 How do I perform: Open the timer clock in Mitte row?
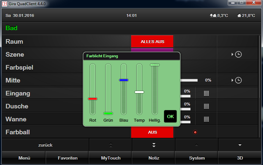click(x=238, y=80)
